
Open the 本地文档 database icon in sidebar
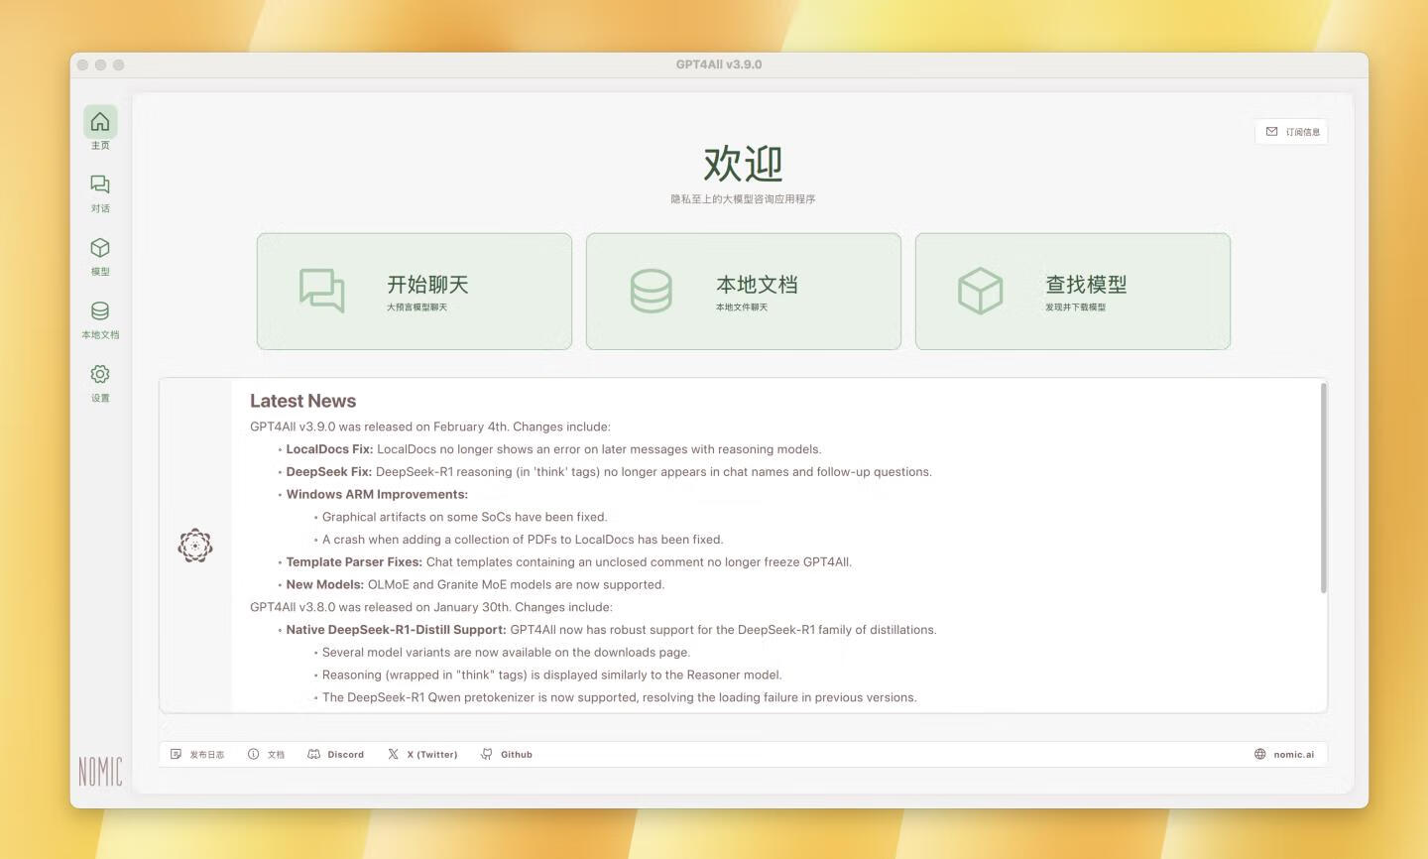coord(100,311)
